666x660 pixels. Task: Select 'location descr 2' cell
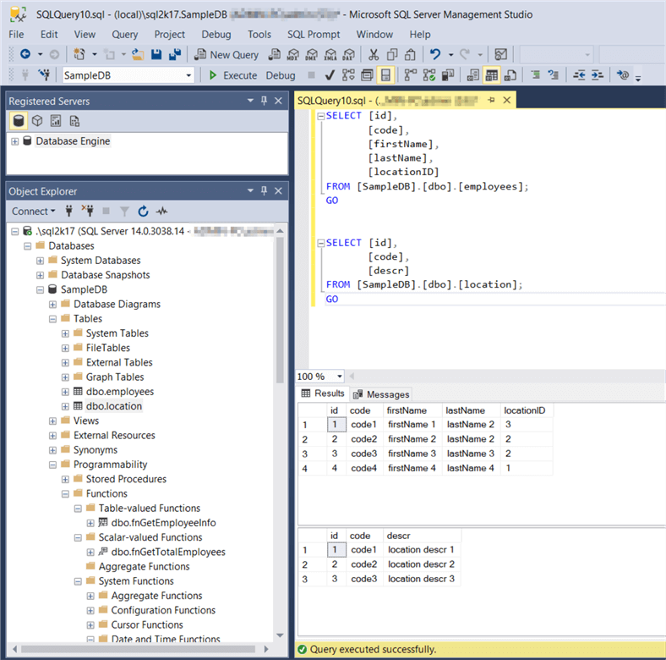(x=421, y=564)
